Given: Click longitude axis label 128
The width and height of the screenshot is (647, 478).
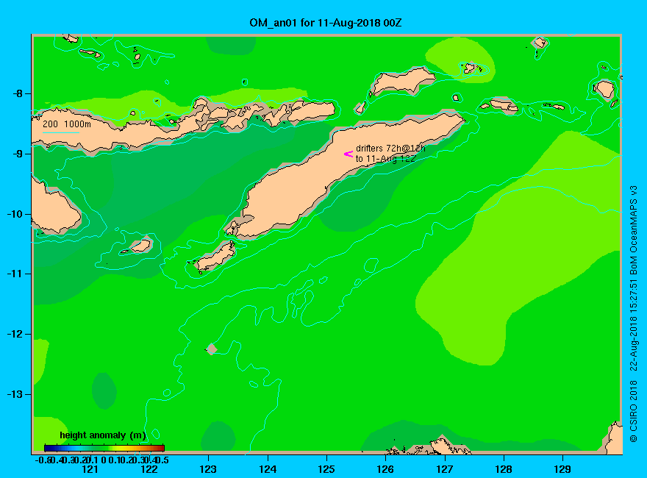Looking at the screenshot, I should coord(504,469).
